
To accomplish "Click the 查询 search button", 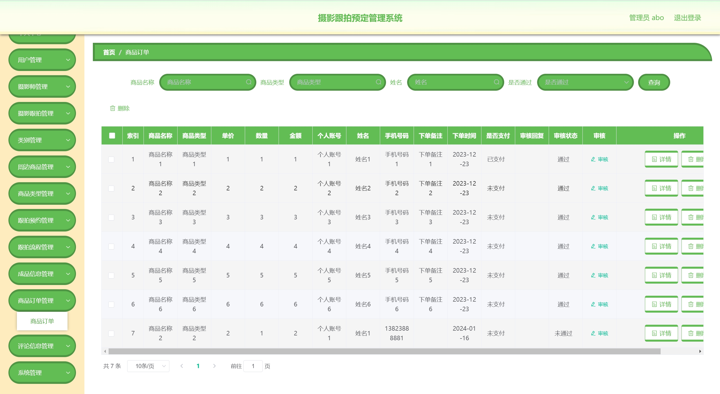I will click(x=654, y=83).
